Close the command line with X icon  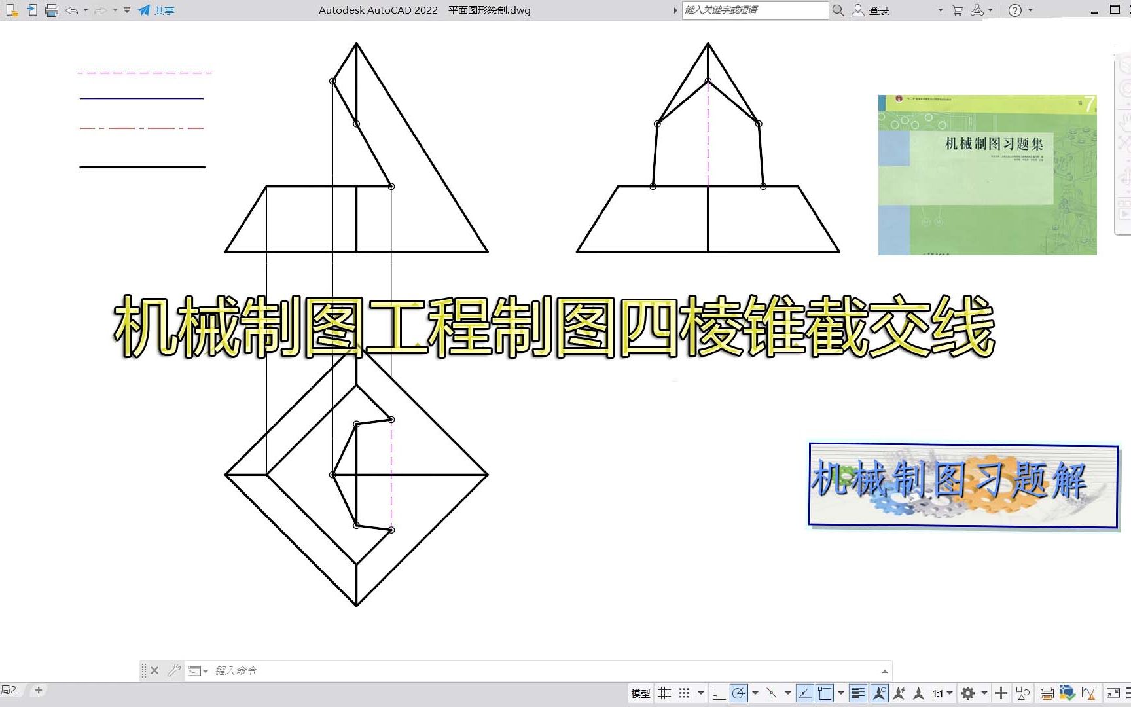(154, 670)
